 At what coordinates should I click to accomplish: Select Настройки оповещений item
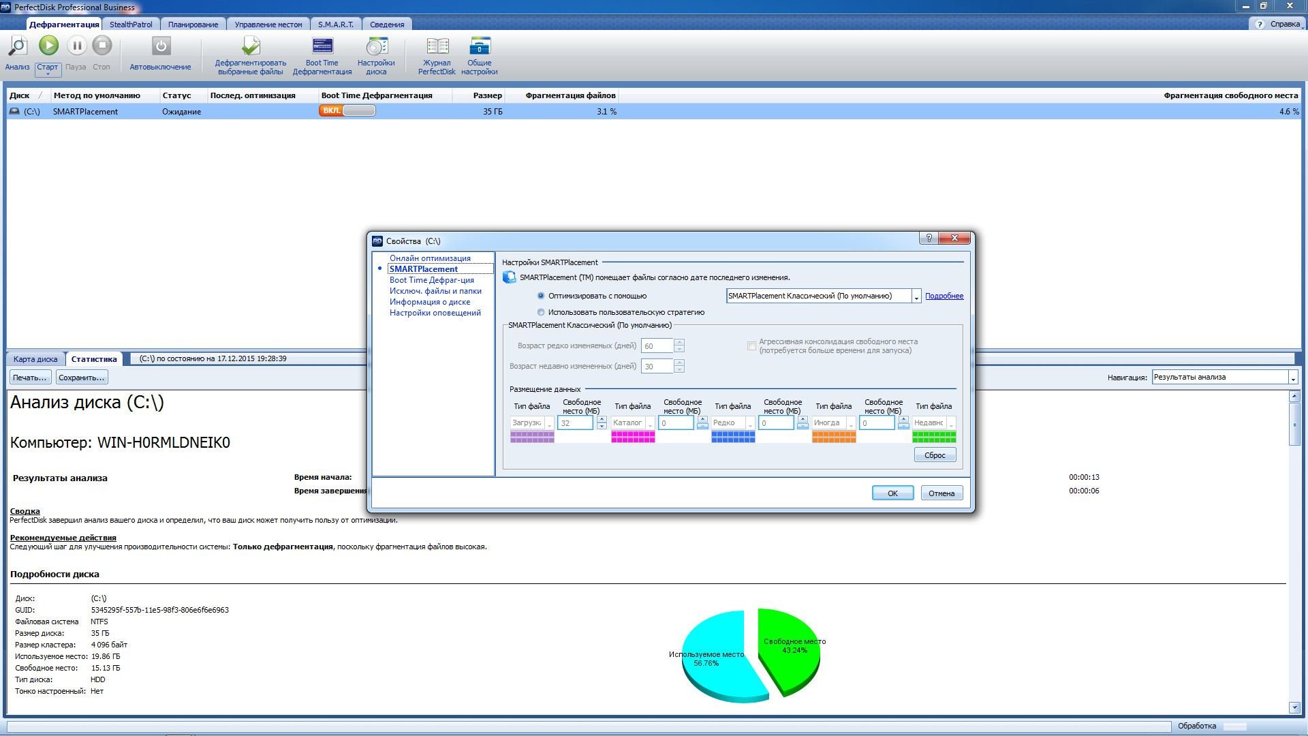435,313
